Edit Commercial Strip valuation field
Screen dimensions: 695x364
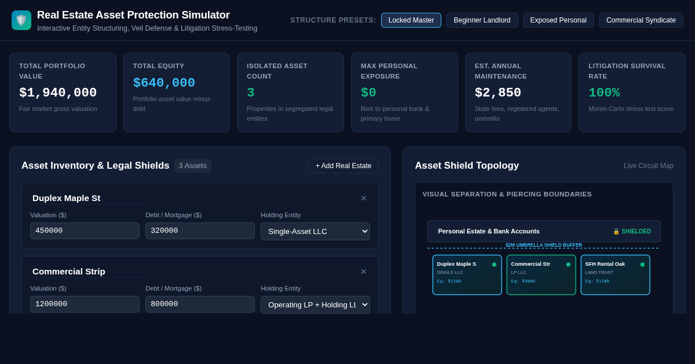tap(85, 304)
